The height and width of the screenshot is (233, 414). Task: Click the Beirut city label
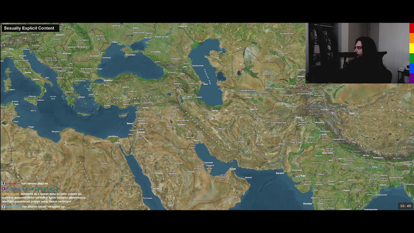(130, 123)
